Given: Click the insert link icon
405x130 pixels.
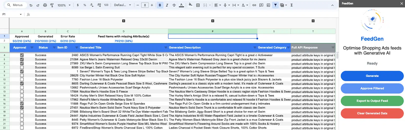Looking at the screenshot, I should point(254,5).
